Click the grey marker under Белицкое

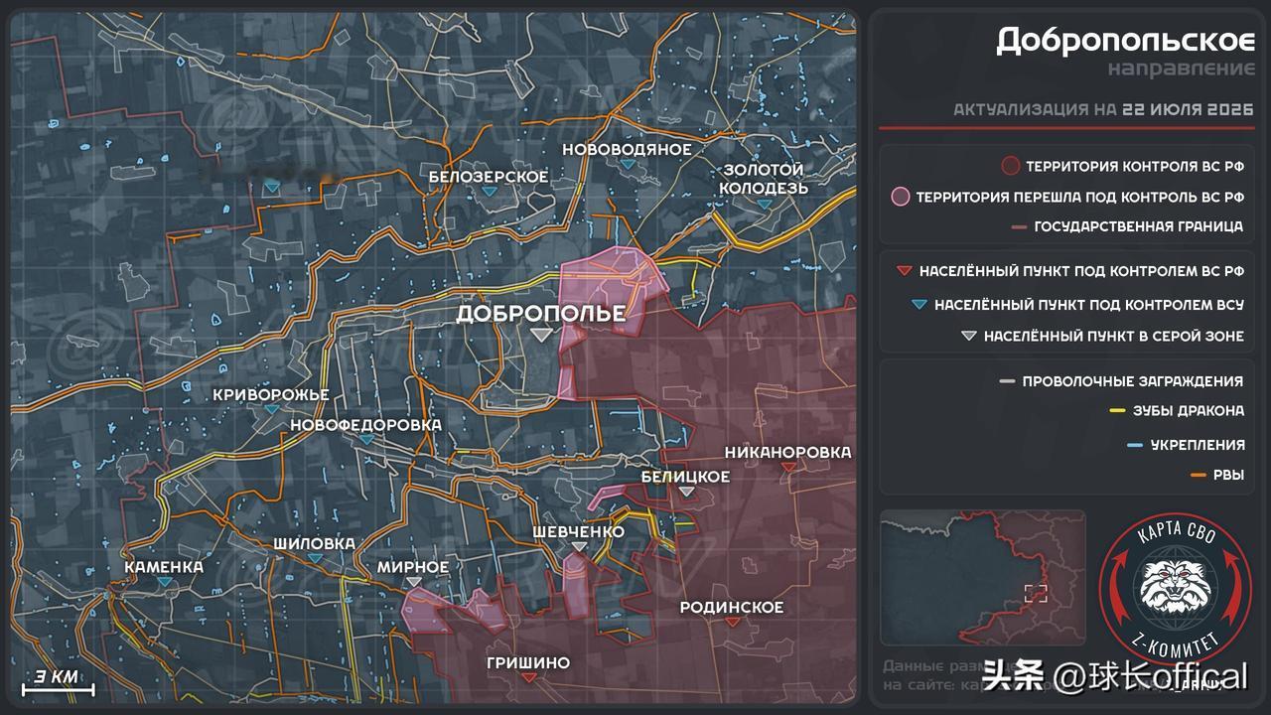pyautogui.click(x=687, y=493)
